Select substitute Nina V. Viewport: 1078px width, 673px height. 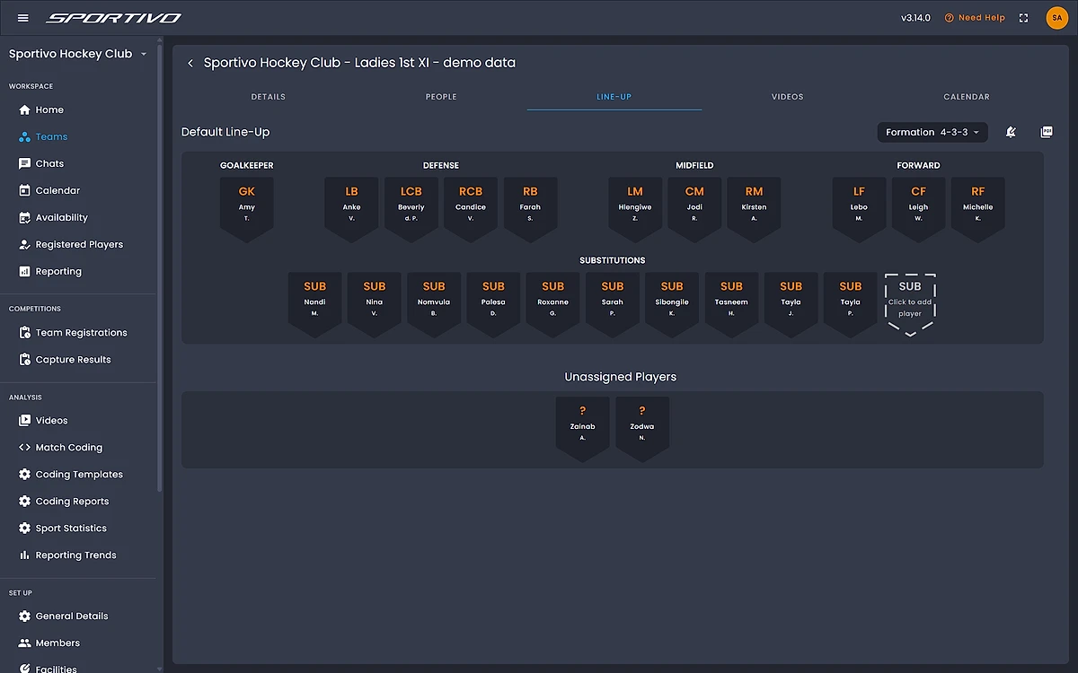[375, 303]
